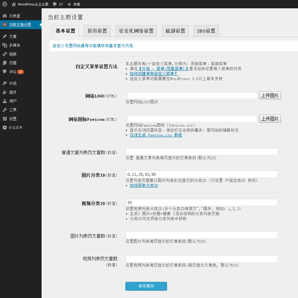The width and height of the screenshot is (298, 298).
Task: Open the 底部设置 tab
Action: point(175,31)
